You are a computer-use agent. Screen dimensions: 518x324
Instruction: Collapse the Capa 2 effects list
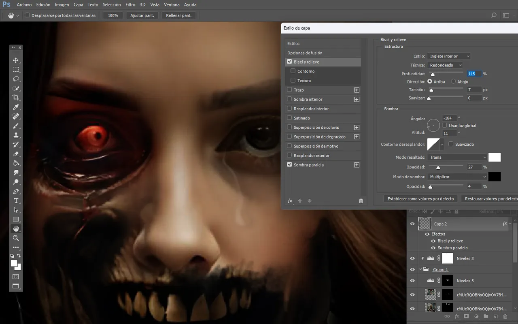point(510,224)
